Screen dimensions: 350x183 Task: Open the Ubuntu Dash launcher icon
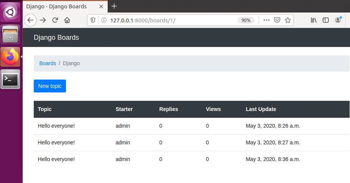(x=10, y=12)
